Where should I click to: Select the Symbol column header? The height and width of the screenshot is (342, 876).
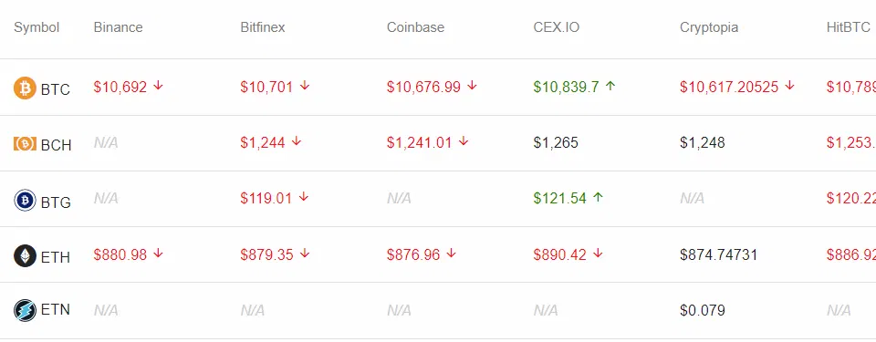click(36, 27)
